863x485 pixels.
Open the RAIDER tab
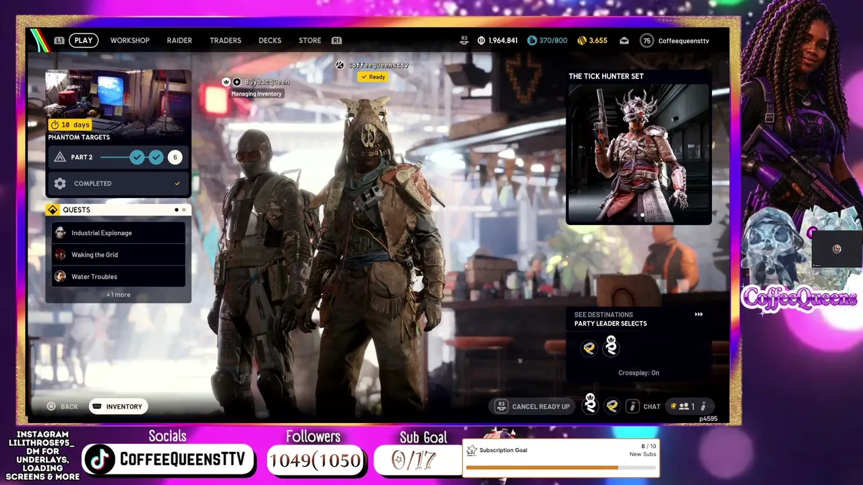pyautogui.click(x=179, y=40)
